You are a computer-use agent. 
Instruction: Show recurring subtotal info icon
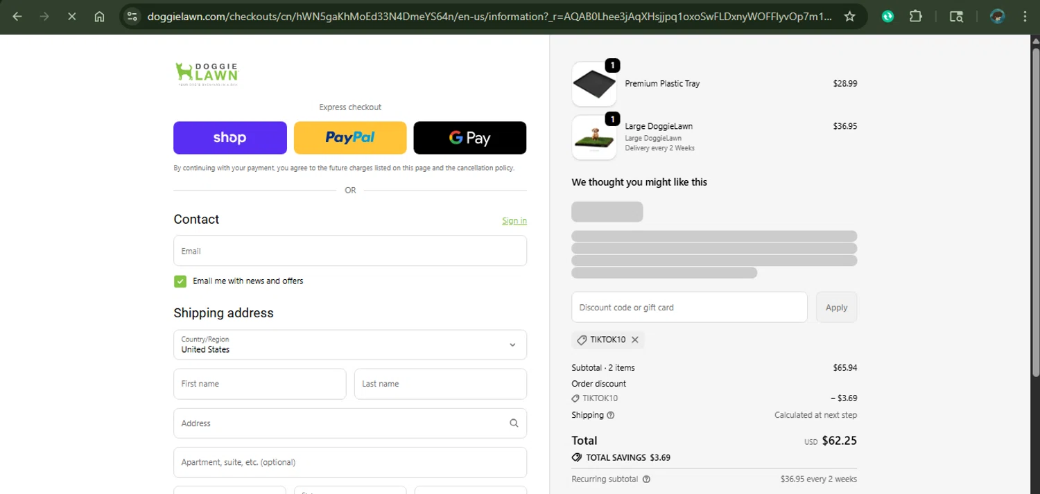point(647,479)
